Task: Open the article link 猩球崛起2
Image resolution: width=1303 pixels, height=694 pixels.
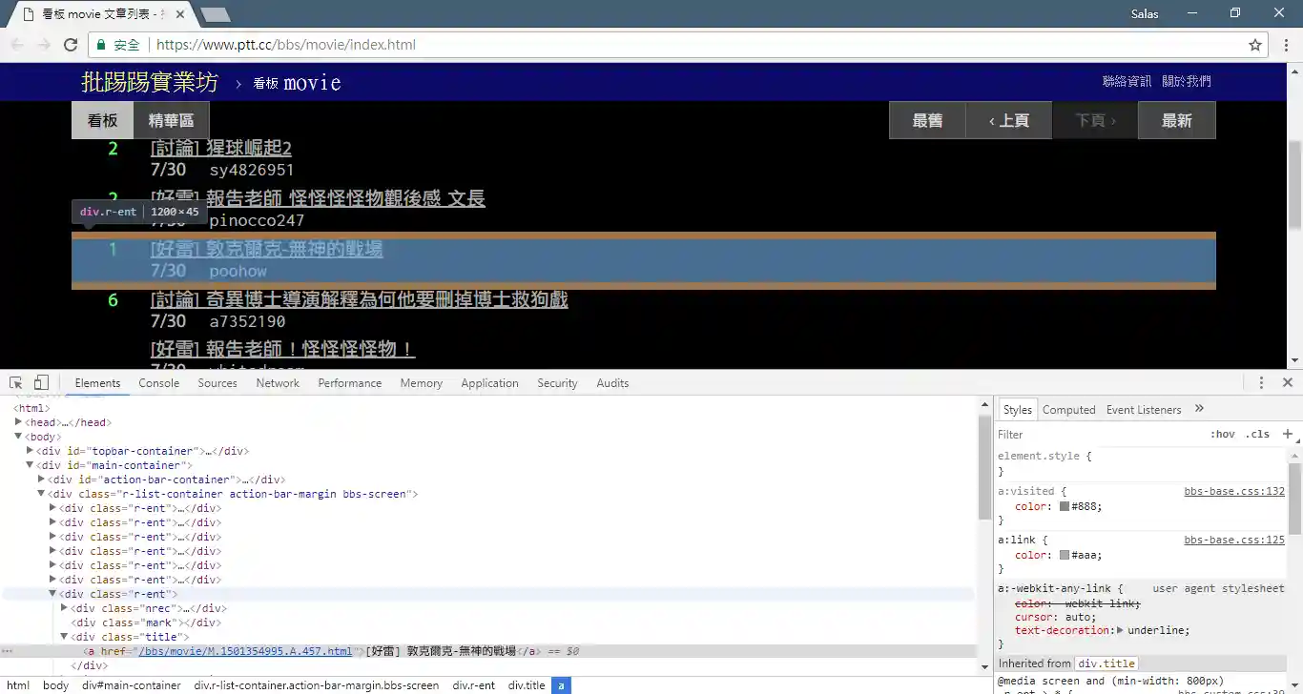Action: [x=220, y=148]
